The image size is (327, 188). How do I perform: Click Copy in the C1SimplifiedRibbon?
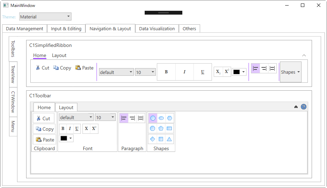click(62, 68)
